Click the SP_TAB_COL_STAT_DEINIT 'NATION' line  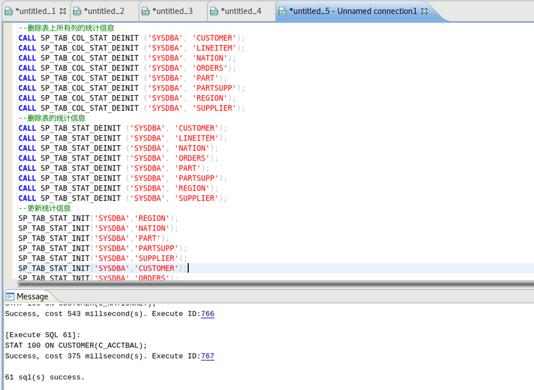(127, 58)
